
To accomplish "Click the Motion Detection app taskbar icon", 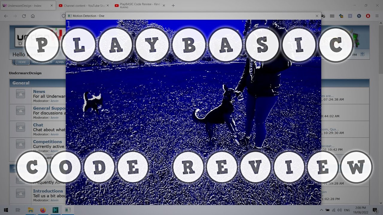I will tap(68, 210).
